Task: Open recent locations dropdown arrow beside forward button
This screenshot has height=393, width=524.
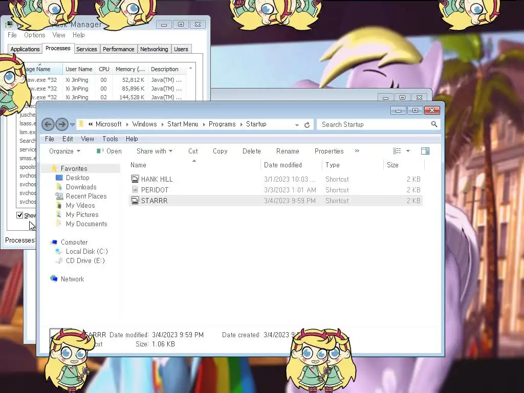Action: (x=72, y=125)
